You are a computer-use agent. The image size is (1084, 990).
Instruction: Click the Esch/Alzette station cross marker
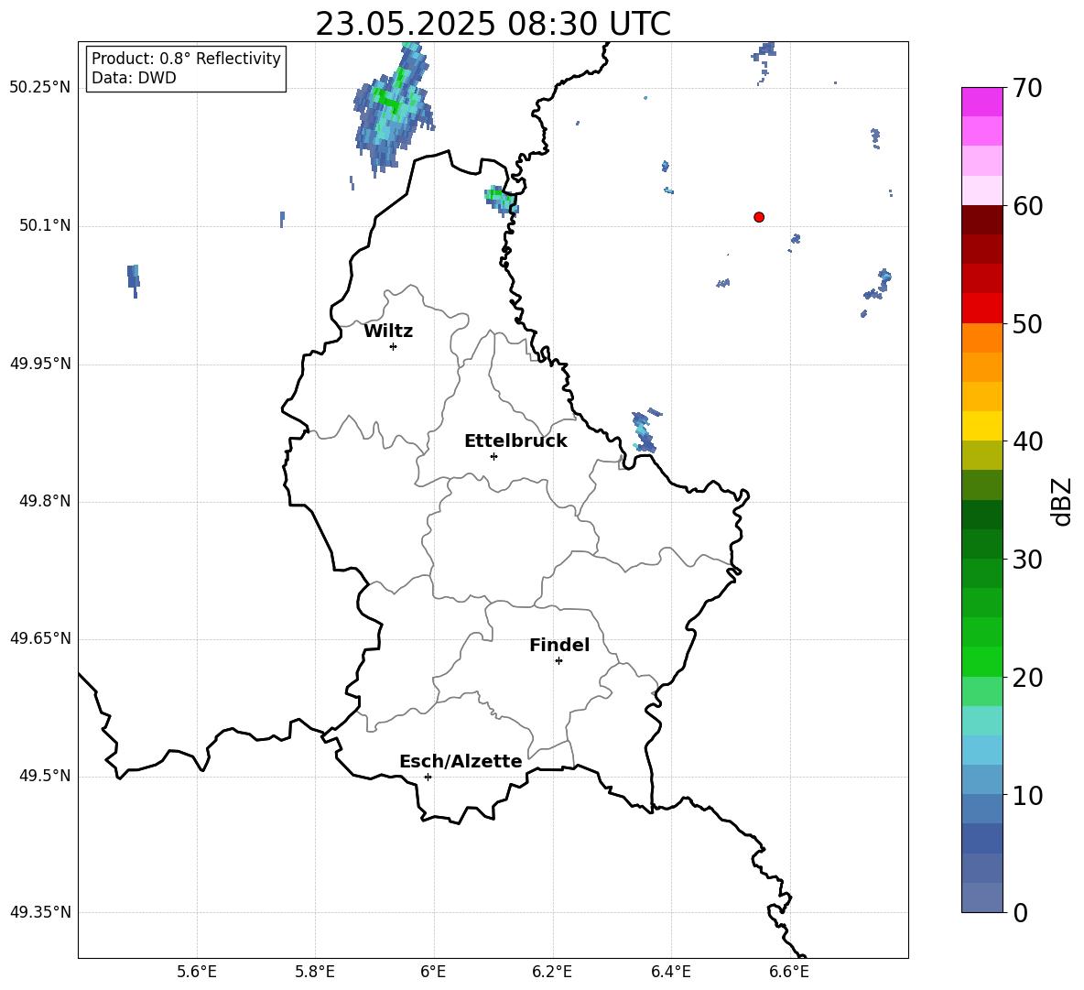428,777
